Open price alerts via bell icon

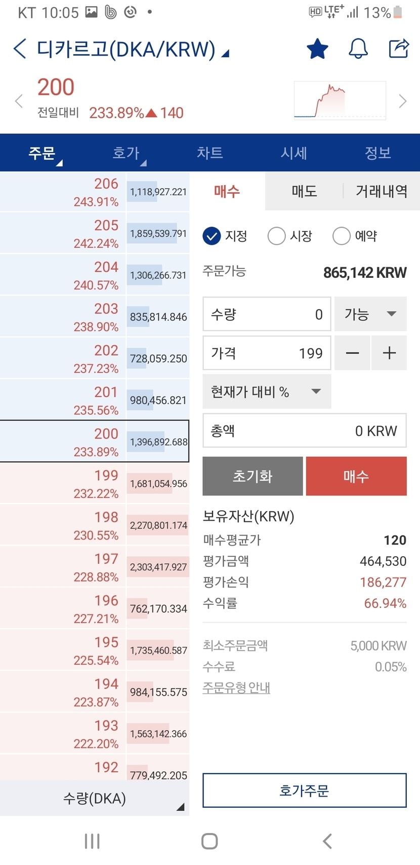(x=358, y=49)
